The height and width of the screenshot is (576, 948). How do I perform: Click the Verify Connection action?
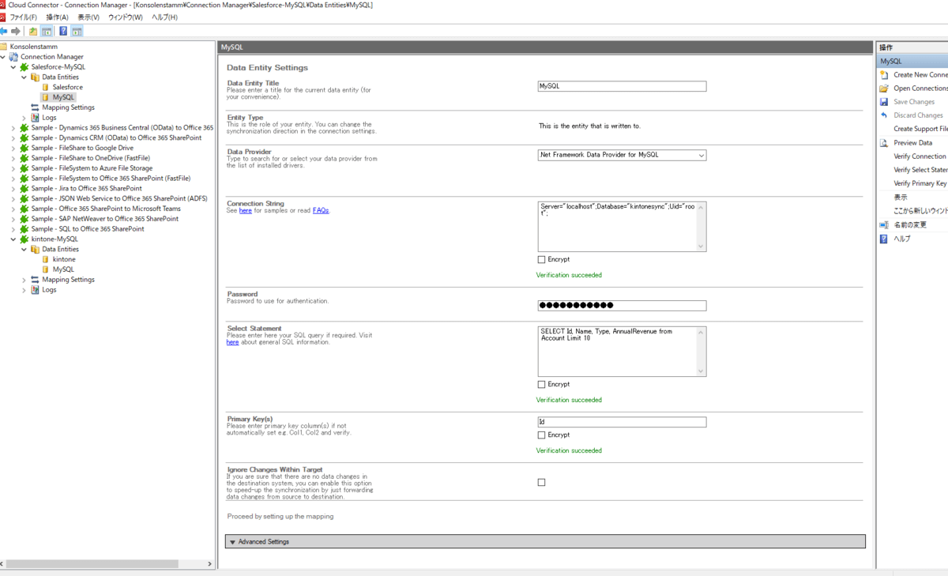tap(920, 156)
